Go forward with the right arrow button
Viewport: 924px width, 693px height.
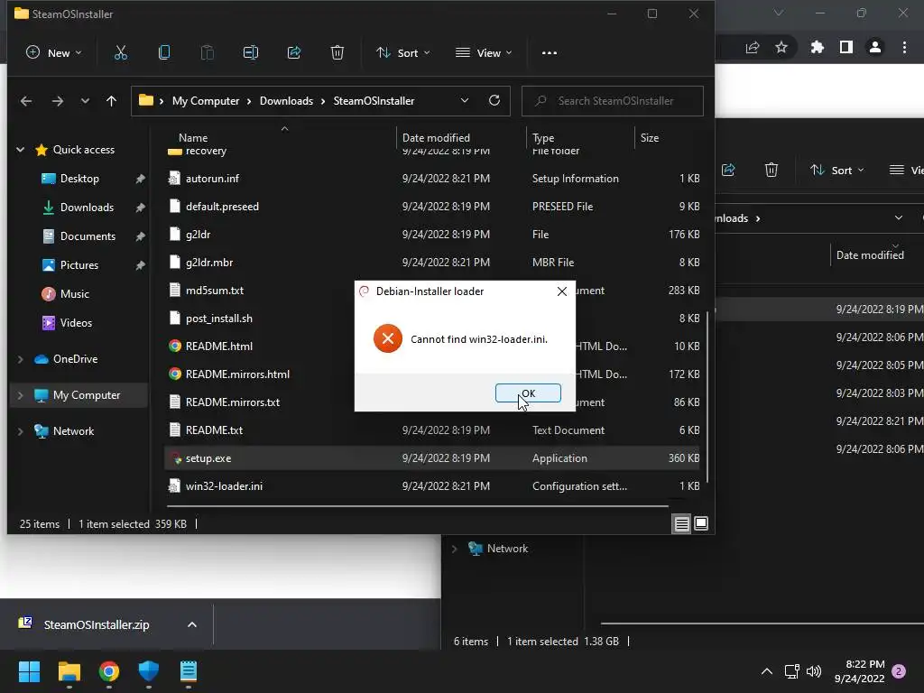tap(57, 101)
